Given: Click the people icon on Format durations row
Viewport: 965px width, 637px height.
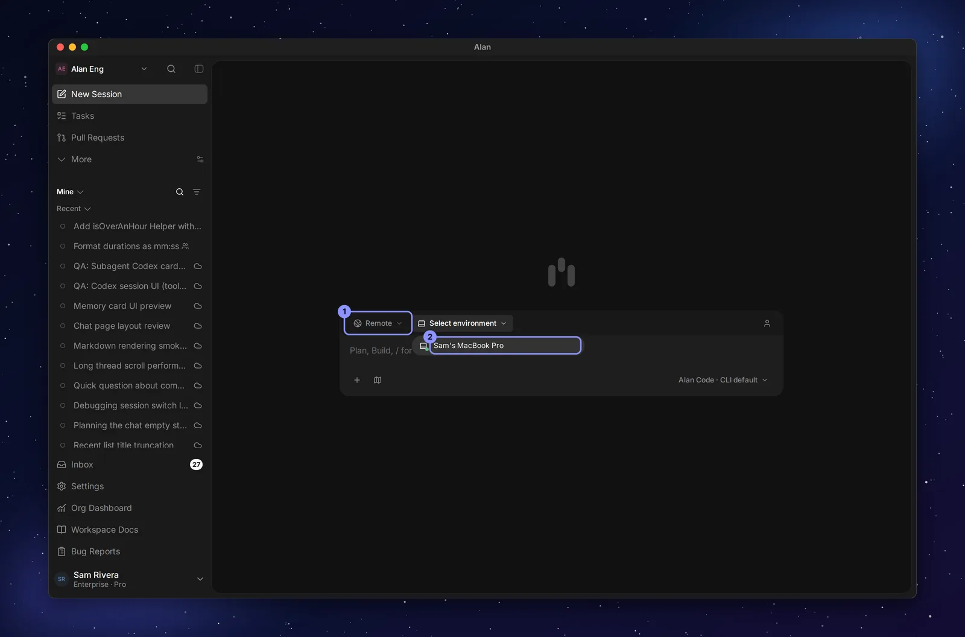Looking at the screenshot, I should 185,246.
